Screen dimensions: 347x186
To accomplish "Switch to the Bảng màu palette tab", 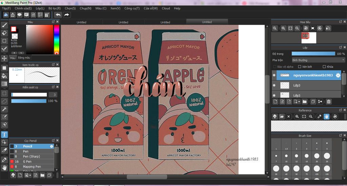I will click(24, 58).
